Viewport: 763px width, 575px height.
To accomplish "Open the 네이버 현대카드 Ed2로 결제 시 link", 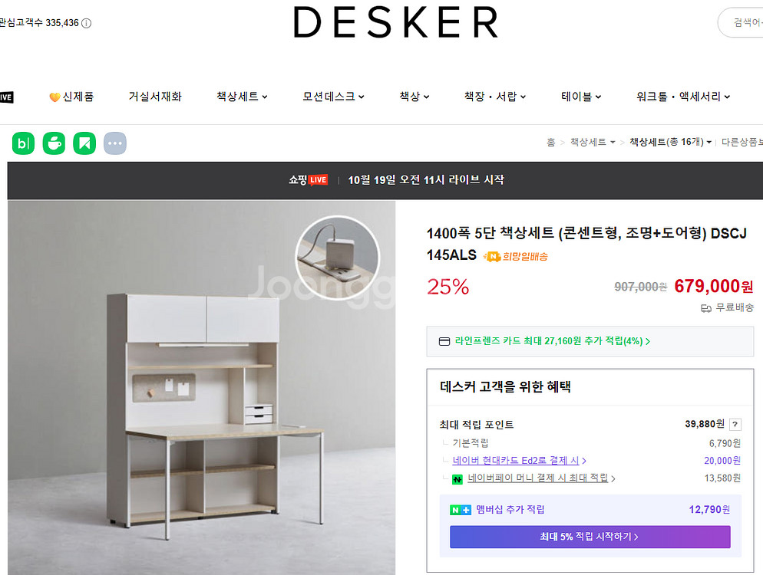I will 519,460.
